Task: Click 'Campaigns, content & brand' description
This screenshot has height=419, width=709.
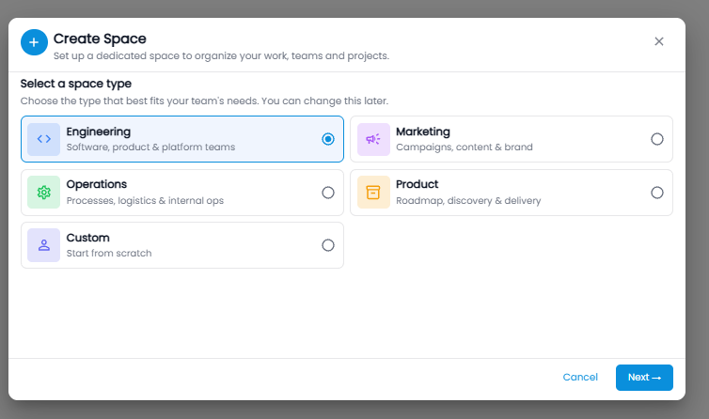Action: [x=465, y=147]
